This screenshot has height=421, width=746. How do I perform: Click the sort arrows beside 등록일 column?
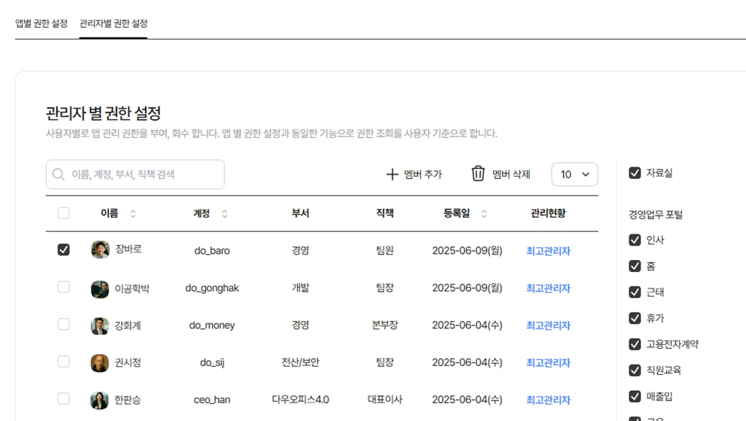click(483, 214)
